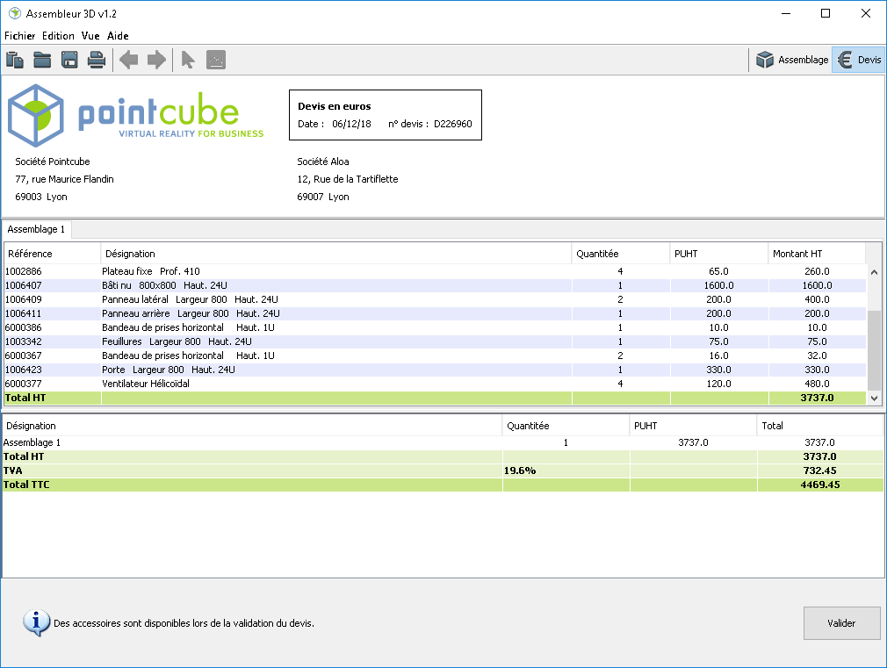
Task: Click the Devis en euros heading
Action: 335,106
